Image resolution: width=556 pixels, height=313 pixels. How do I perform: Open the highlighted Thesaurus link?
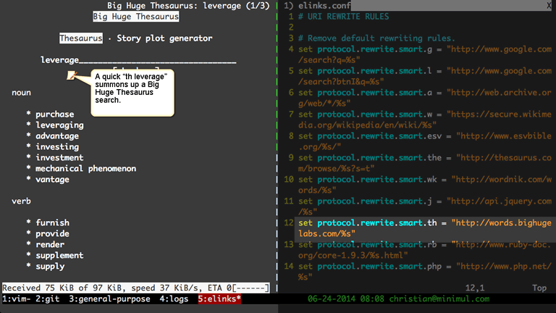81,38
